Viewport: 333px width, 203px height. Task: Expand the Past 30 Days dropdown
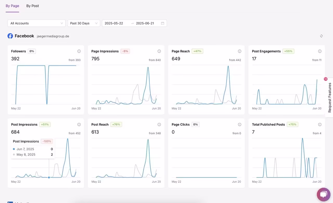pos(84,23)
